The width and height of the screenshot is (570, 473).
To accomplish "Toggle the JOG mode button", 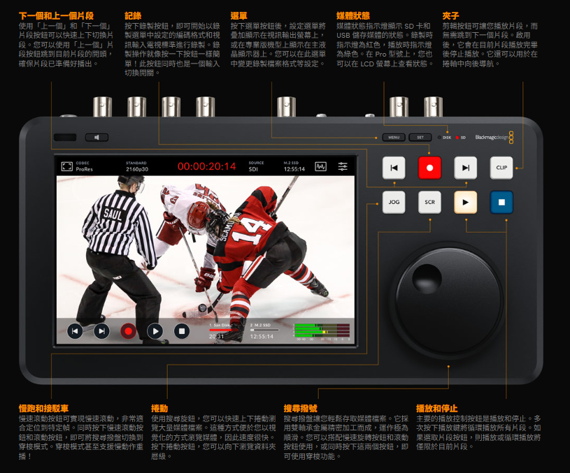I will (394, 203).
